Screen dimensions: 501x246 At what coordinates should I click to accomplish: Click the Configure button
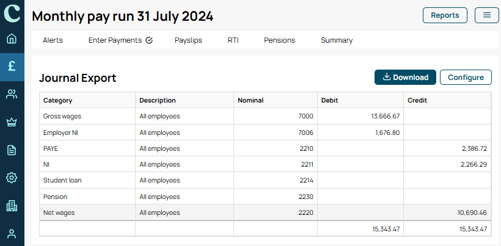tap(466, 77)
